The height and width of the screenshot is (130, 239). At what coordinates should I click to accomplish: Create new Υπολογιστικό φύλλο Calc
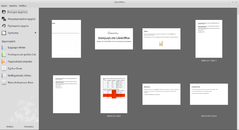click(22, 55)
